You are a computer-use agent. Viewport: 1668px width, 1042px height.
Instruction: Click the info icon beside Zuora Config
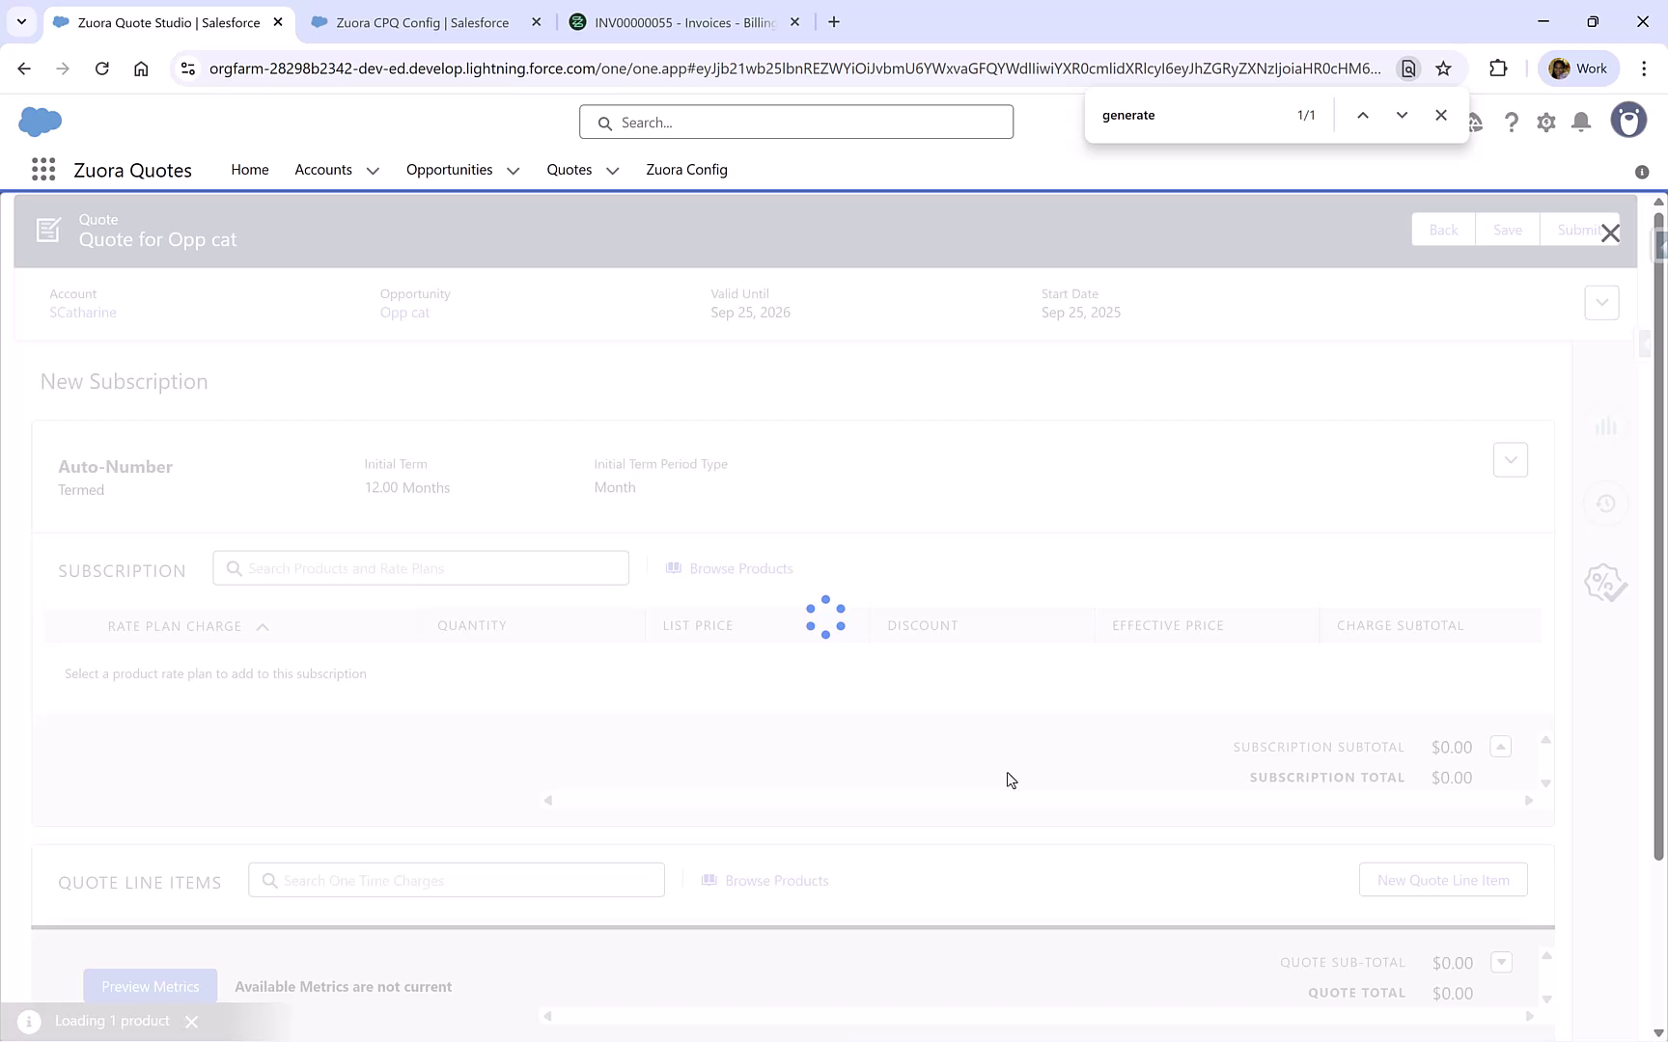[x=1641, y=172]
